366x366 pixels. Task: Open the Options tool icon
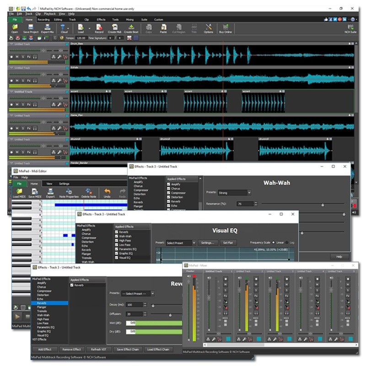[x=208, y=29]
